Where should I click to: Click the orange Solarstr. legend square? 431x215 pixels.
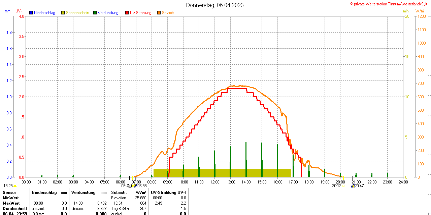point(159,13)
